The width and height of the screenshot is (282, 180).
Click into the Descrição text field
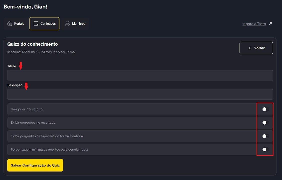[140, 94]
